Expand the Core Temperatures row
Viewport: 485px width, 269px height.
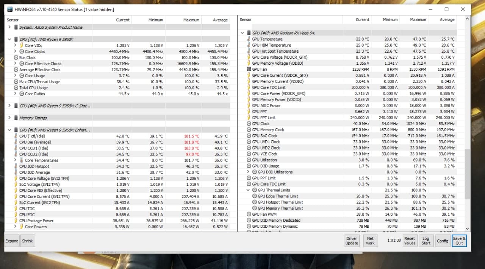pos(15,160)
